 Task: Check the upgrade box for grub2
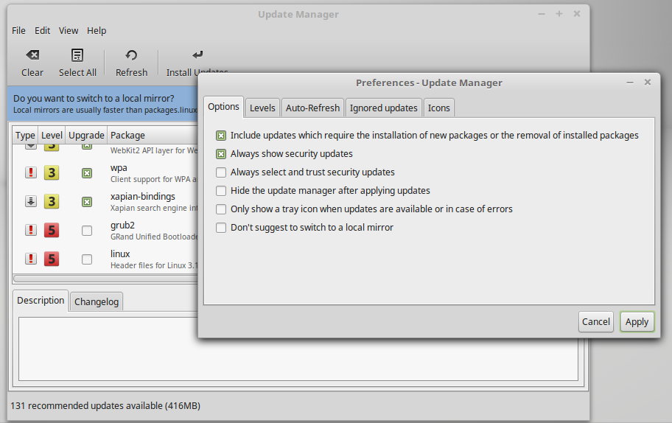click(87, 231)
